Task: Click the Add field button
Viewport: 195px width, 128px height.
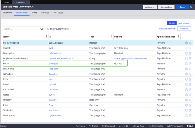Action: tap(184, 29)
